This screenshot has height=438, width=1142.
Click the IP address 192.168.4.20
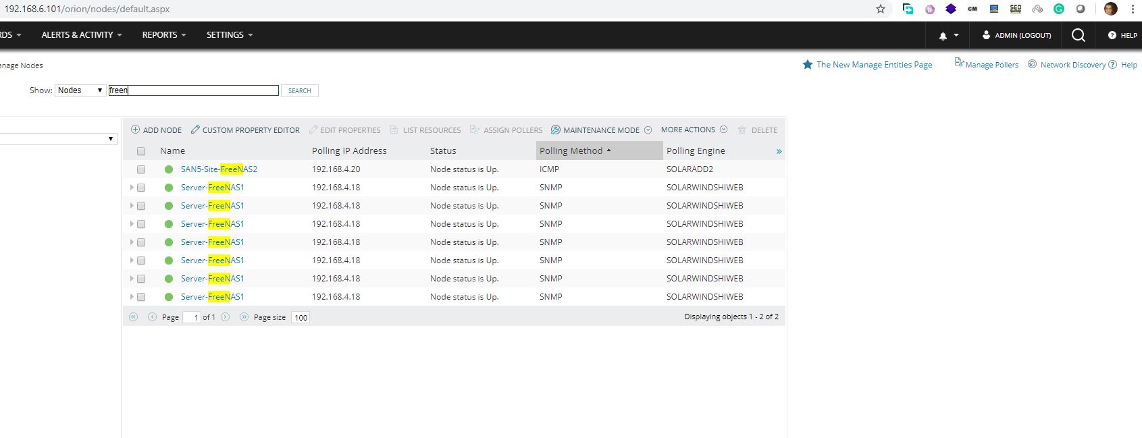tap(336, 169)
